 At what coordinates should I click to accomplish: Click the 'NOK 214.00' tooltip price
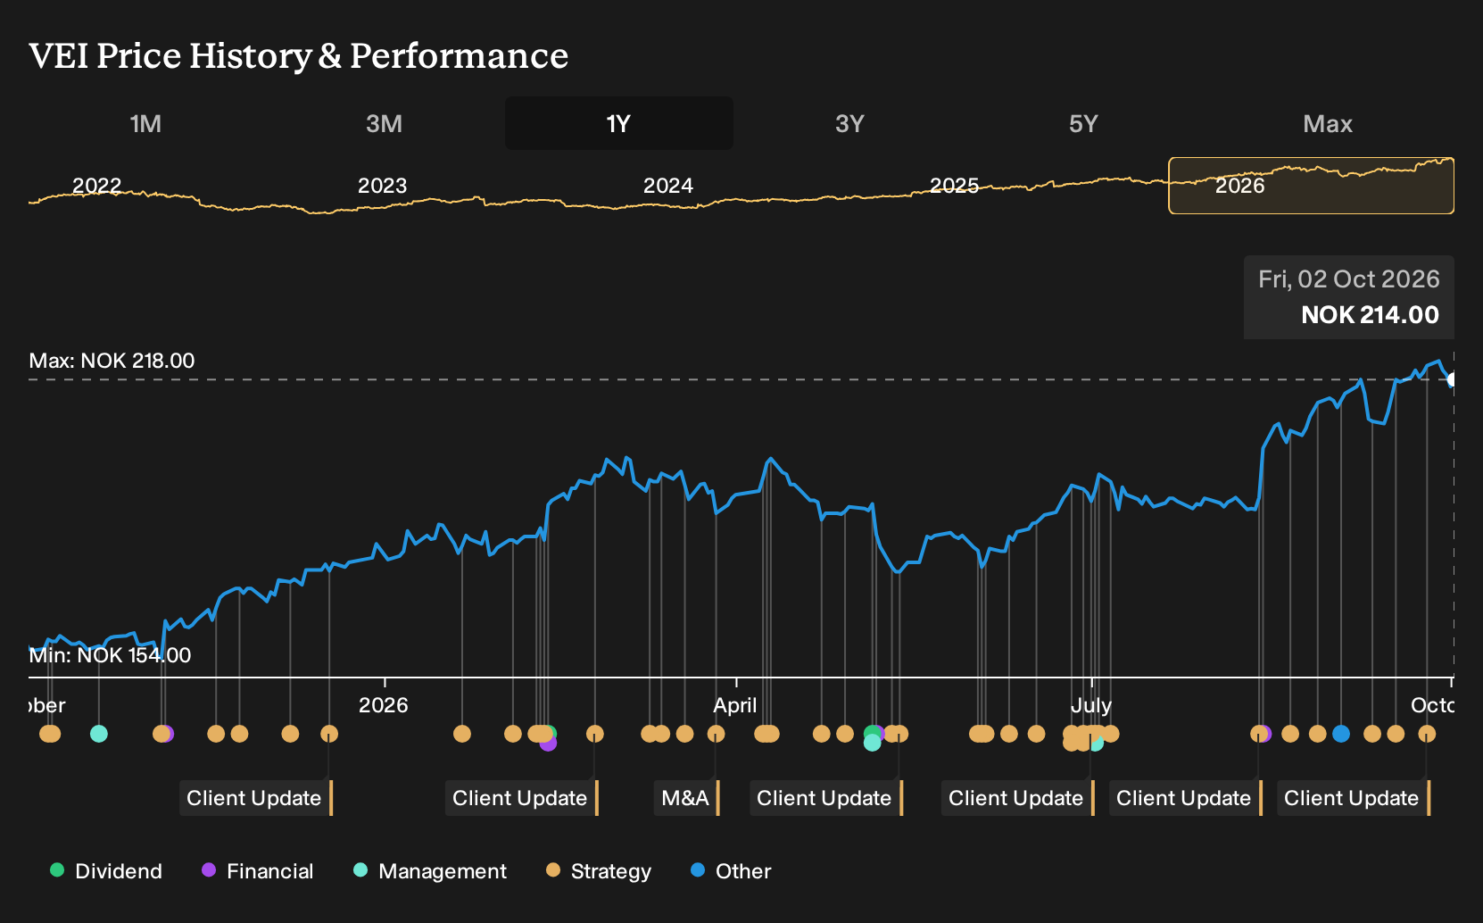pyautogui.click(x=1370, y=315)
